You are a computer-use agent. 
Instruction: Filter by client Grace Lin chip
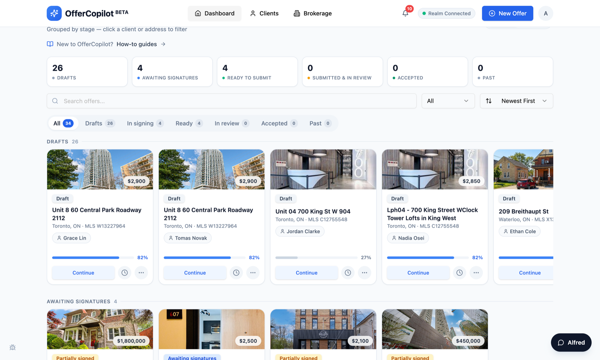71,238
